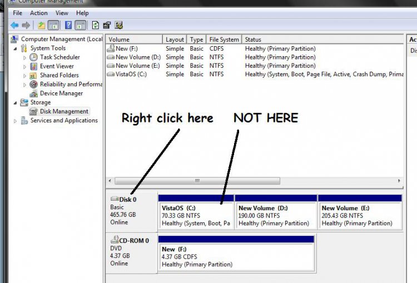417x283 pixels.
Task: Click the Reliability and Performance icon
Action: [x=33, y=85]
